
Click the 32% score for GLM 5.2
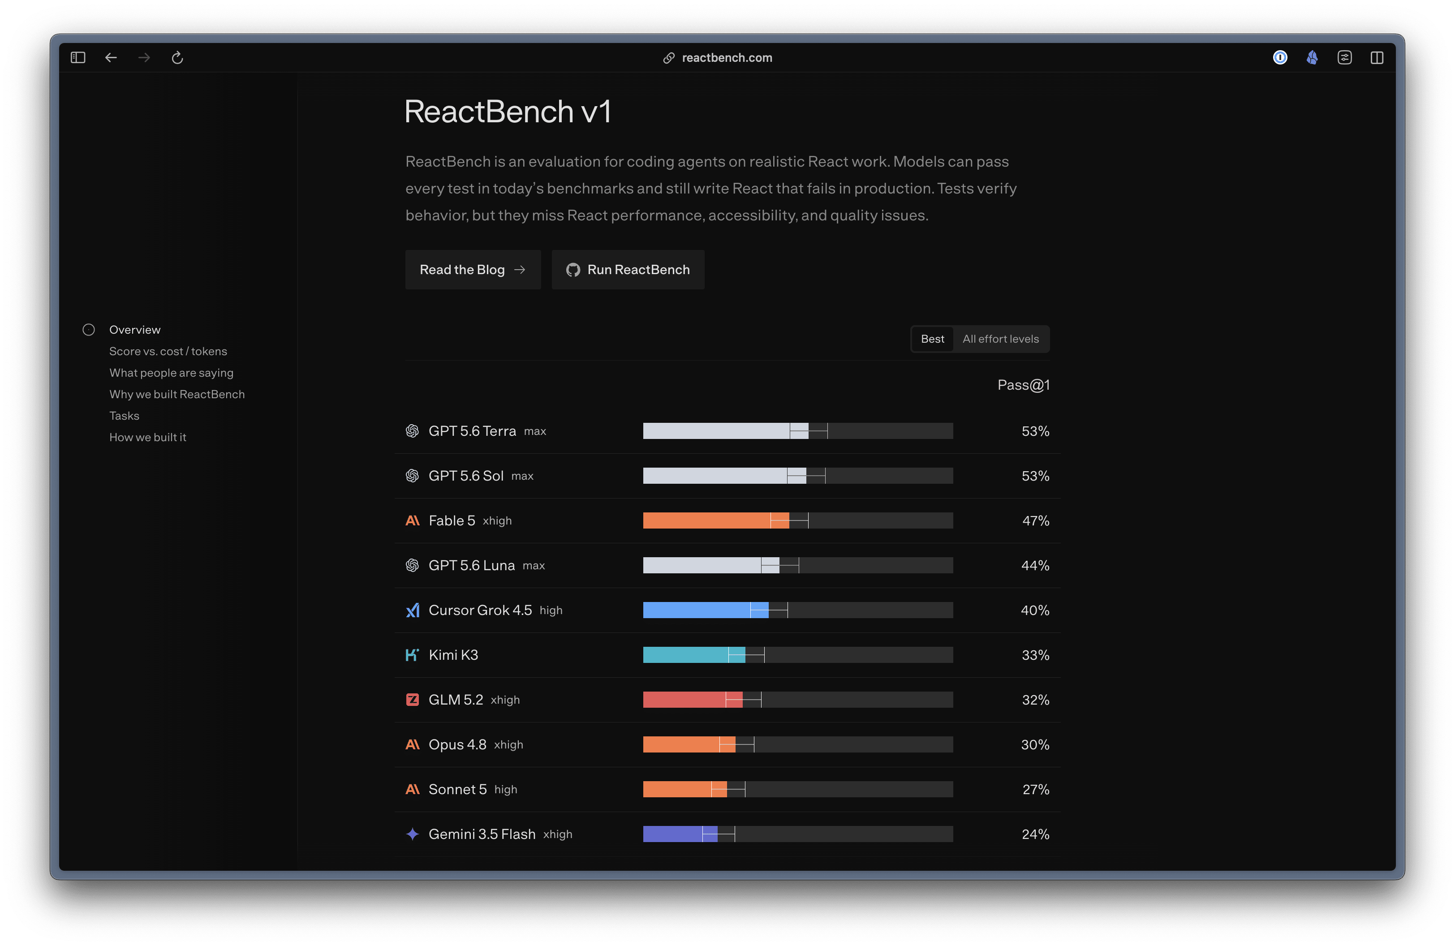point(1036,699)
